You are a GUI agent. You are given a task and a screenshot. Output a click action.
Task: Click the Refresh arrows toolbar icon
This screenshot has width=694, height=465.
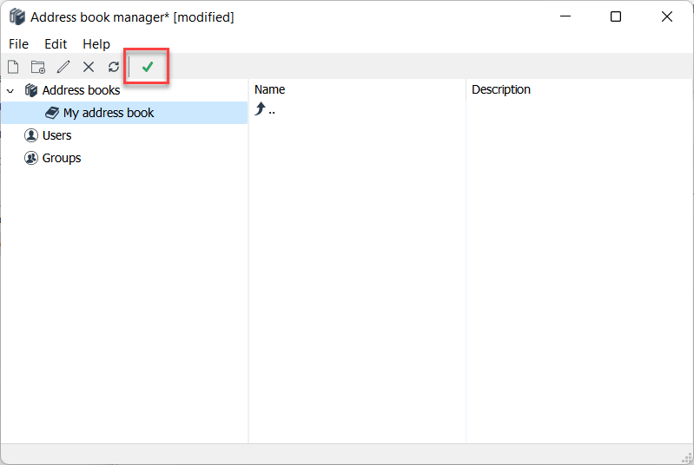(113, 67)
